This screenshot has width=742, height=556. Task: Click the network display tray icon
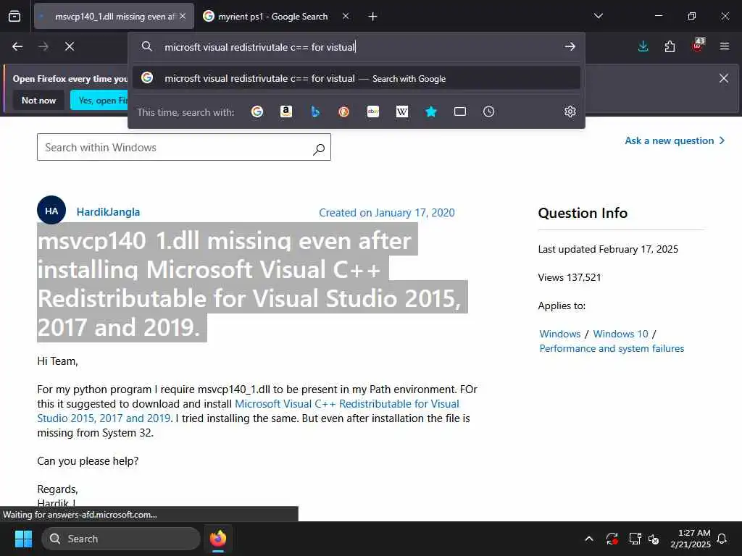(635, 539)
